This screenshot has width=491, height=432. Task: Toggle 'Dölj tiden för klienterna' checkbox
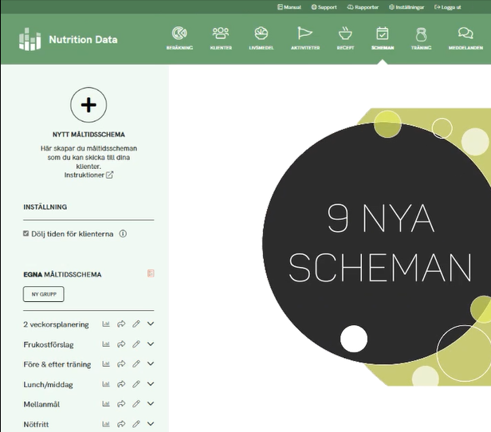click(x=26, y=234)
